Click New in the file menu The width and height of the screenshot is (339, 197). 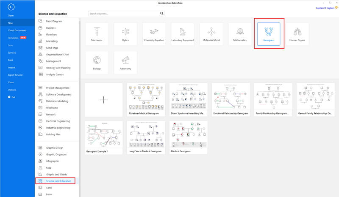pos(17,23)
